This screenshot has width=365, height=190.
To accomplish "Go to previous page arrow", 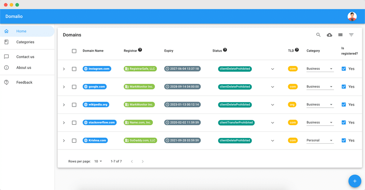I will tap(132, 162).
